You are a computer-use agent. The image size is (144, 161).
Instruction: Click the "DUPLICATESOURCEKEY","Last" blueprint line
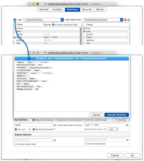coord(32,81)
